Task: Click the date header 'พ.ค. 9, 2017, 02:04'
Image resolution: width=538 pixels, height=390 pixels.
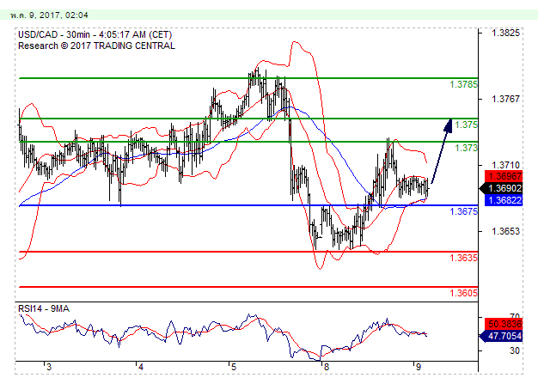Action: 49,15
